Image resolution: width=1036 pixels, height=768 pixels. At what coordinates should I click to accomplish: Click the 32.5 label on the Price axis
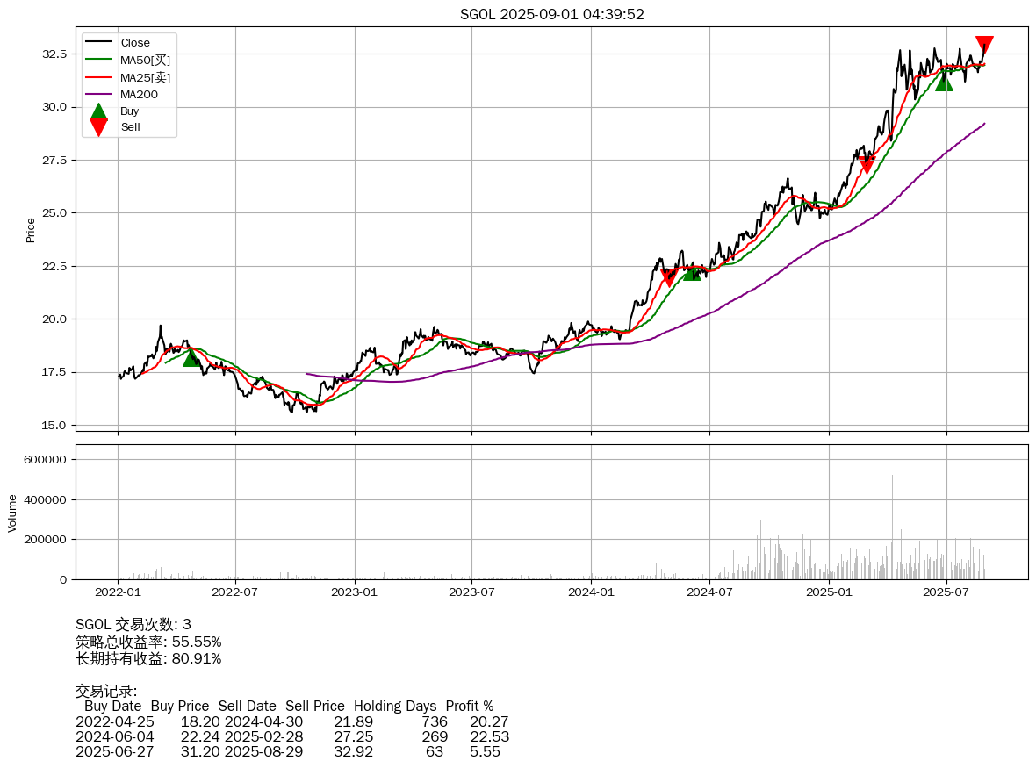pos(55,54)
